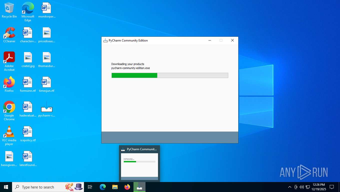Click the PyCharm installer title bar icon
340x192 pixels.
[105, 40]
